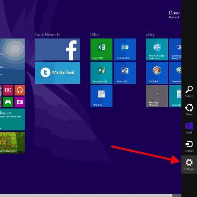Open the green Games controller tile
This screenshot has height=197, width=197.
point(8,102)
